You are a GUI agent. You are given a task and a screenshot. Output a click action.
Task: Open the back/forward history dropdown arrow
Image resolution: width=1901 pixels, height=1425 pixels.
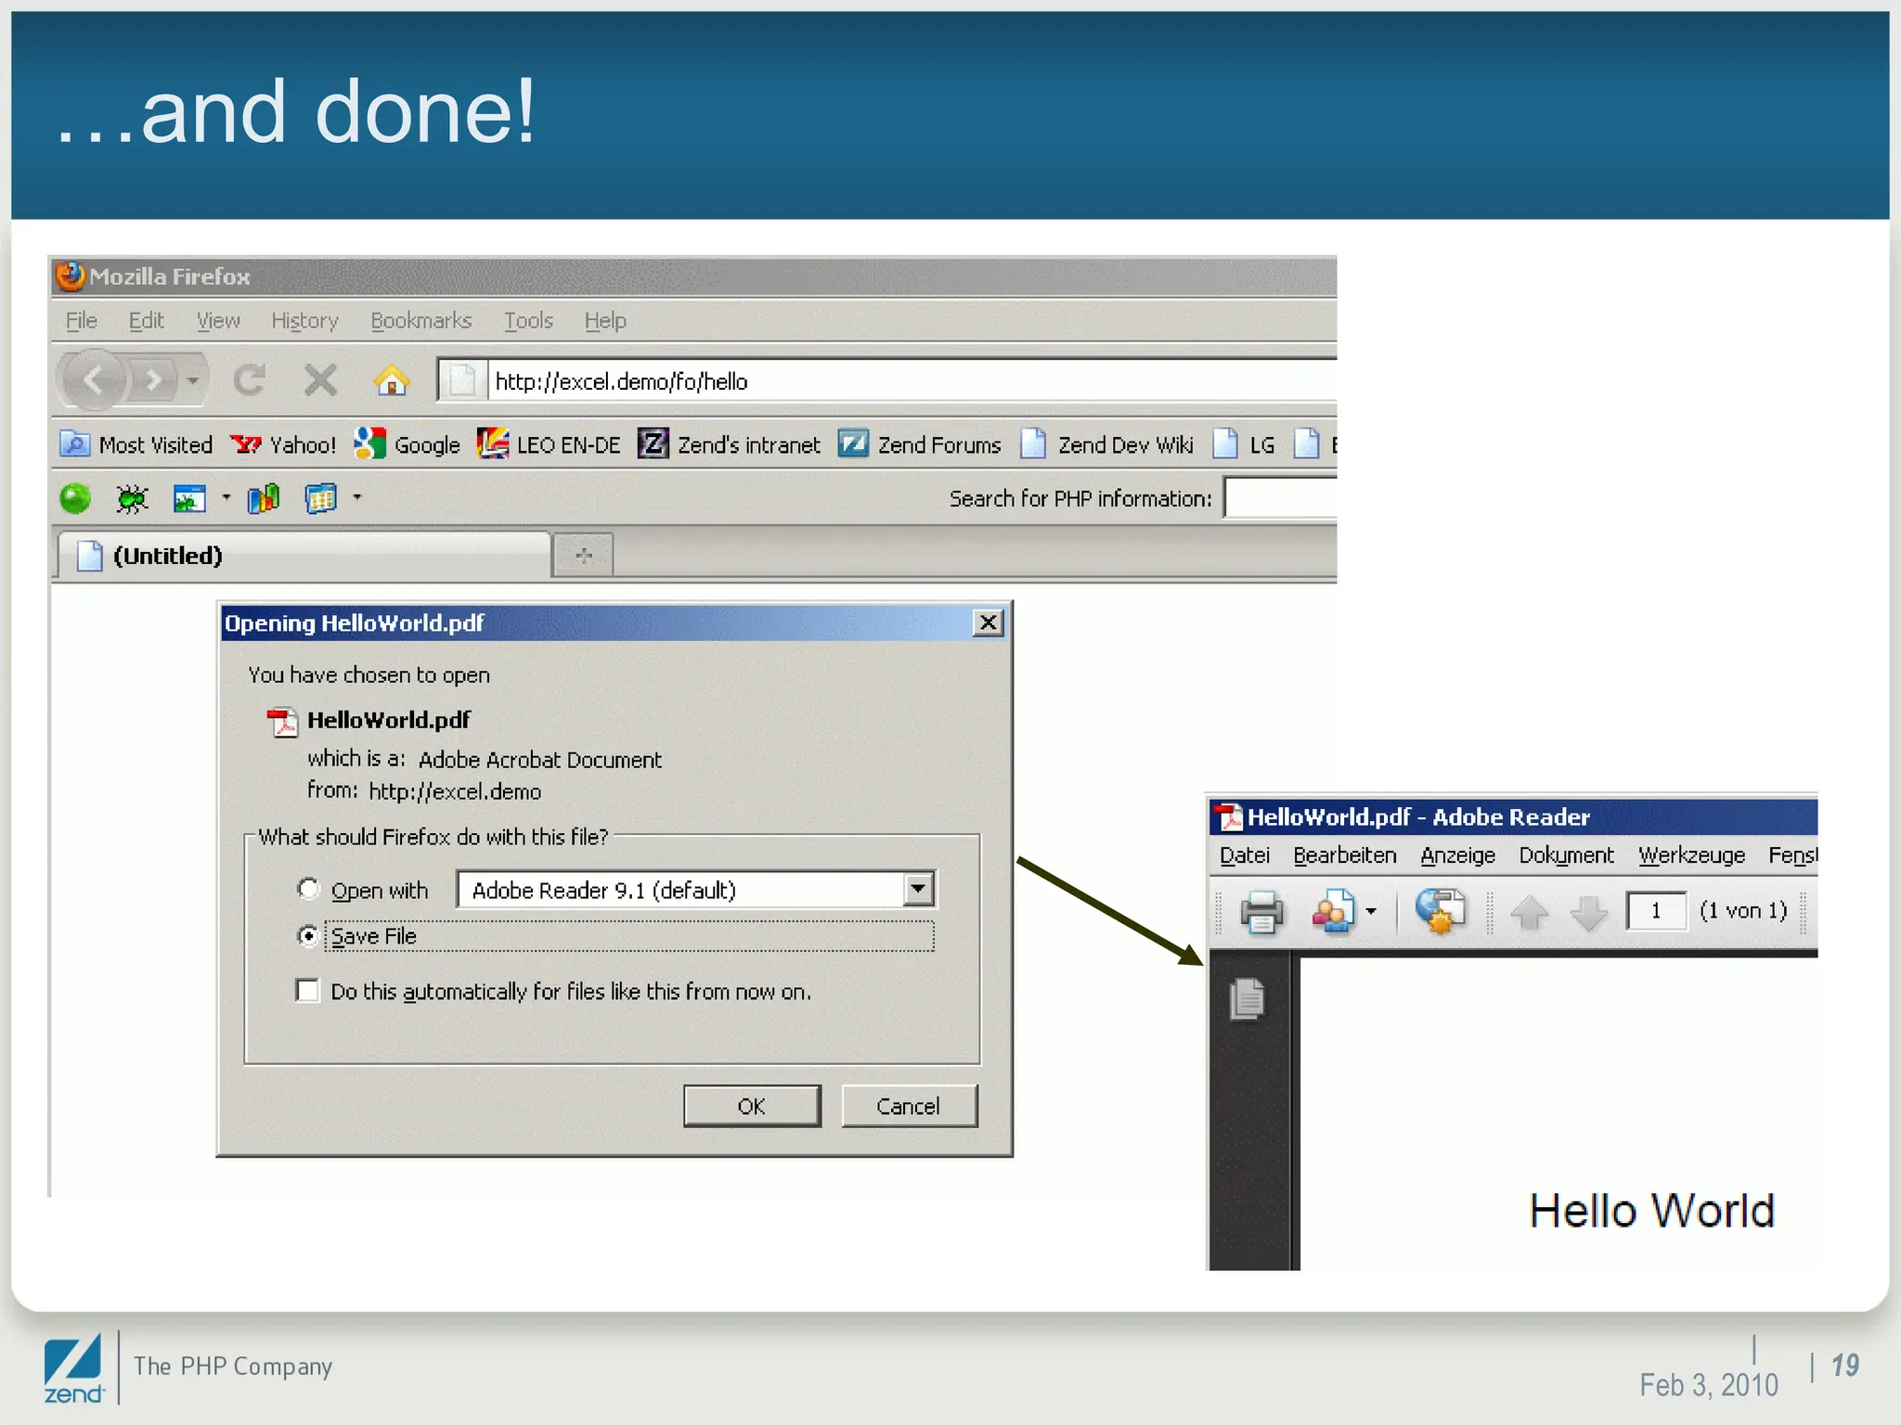[193, 380]
